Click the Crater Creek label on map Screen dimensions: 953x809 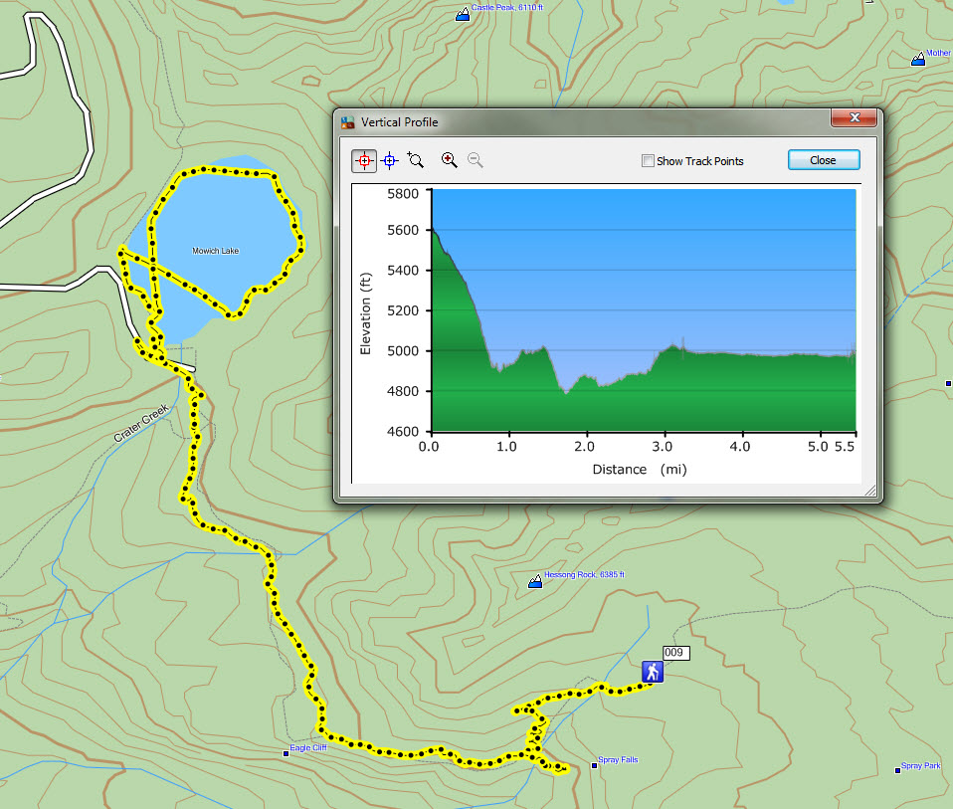[143, 424]
